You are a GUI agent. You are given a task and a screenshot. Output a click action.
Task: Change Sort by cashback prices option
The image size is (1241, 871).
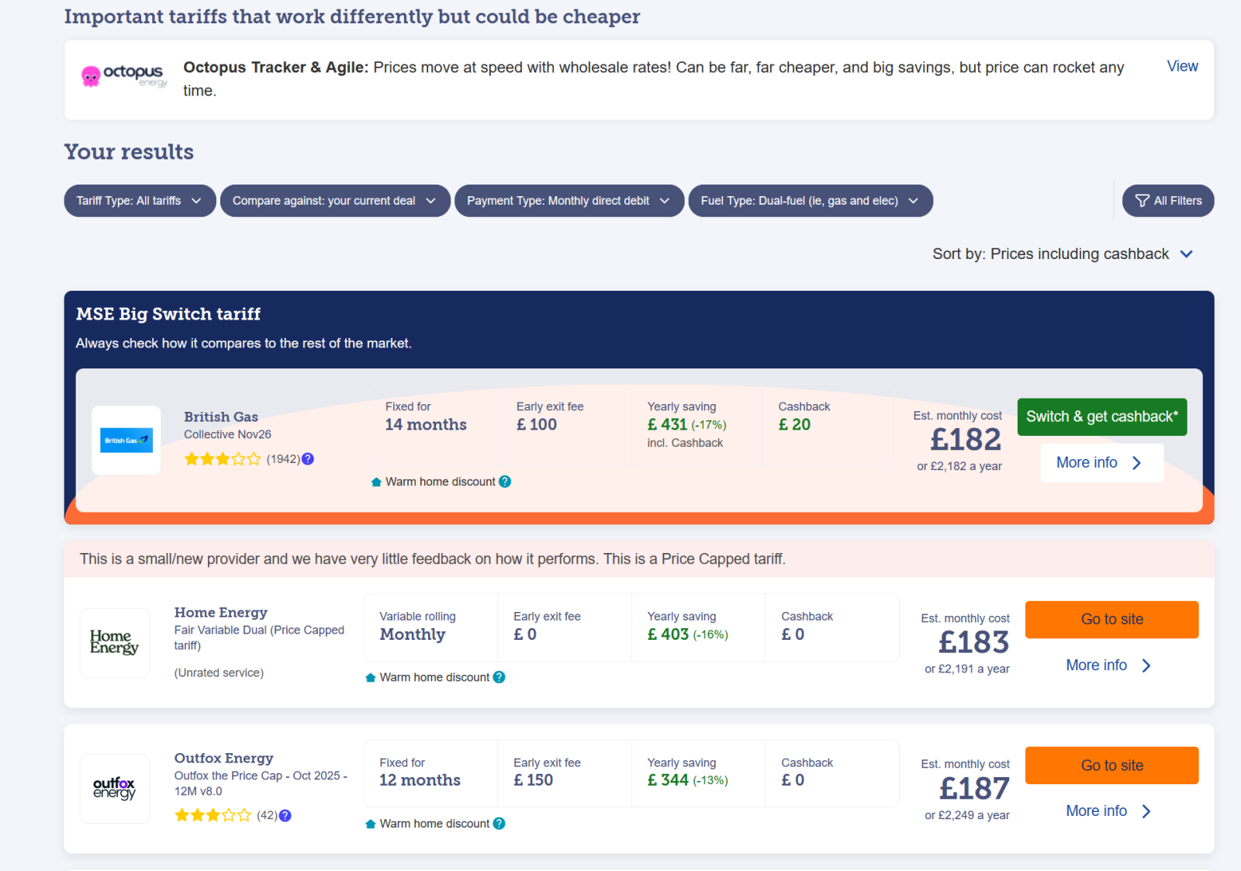(1062, 254)
